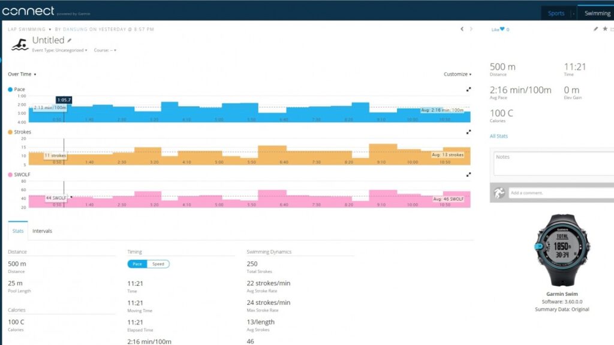Image resolution: width=614 pixels, height=345 pixels.
Task: Mark activity as favorite with star icon
Action: click(604, 29)
